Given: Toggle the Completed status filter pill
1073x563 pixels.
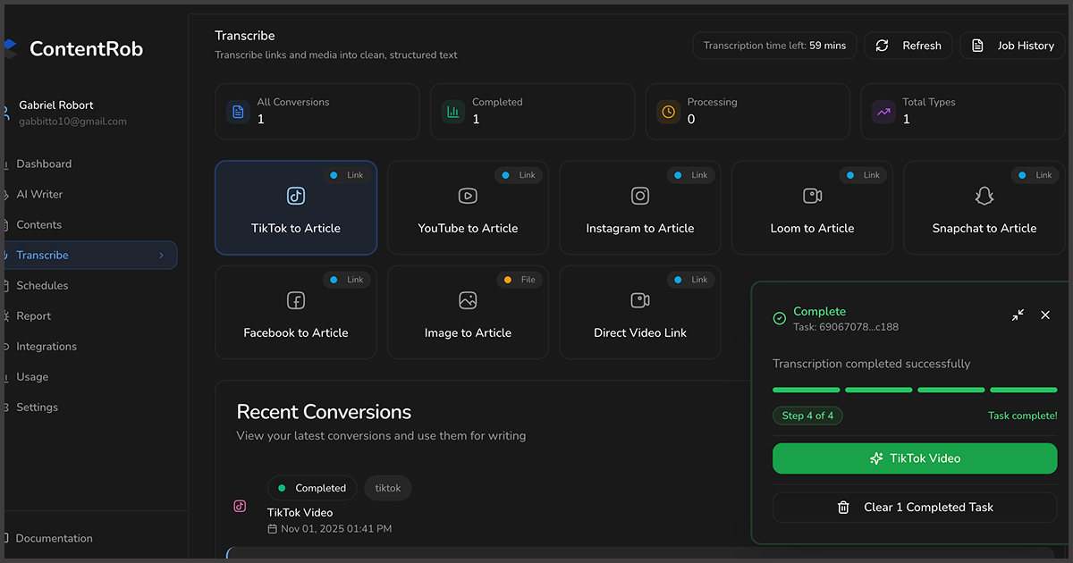Looking at the screenshot, I should click(312, 488).
